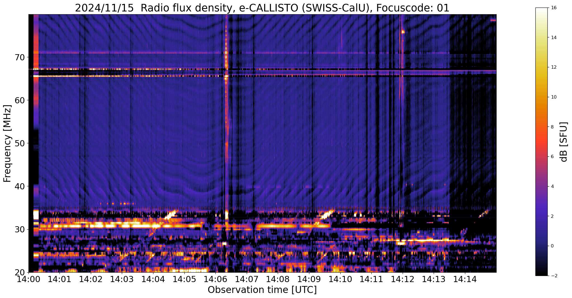Click the bright vertical burst at 14:06
This screenshot has width=572, height=298.
(227, 117)
